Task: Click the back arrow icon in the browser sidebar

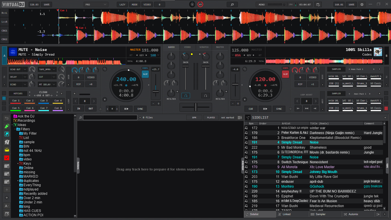Action: [x=7, y=118]
